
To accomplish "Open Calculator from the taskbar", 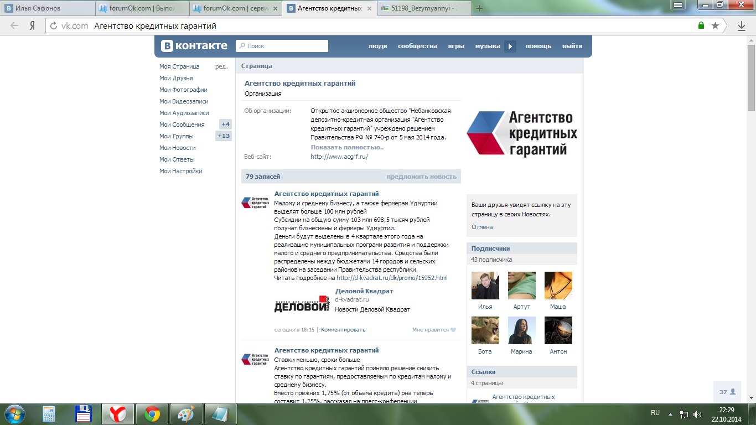I will pos(49,414).
